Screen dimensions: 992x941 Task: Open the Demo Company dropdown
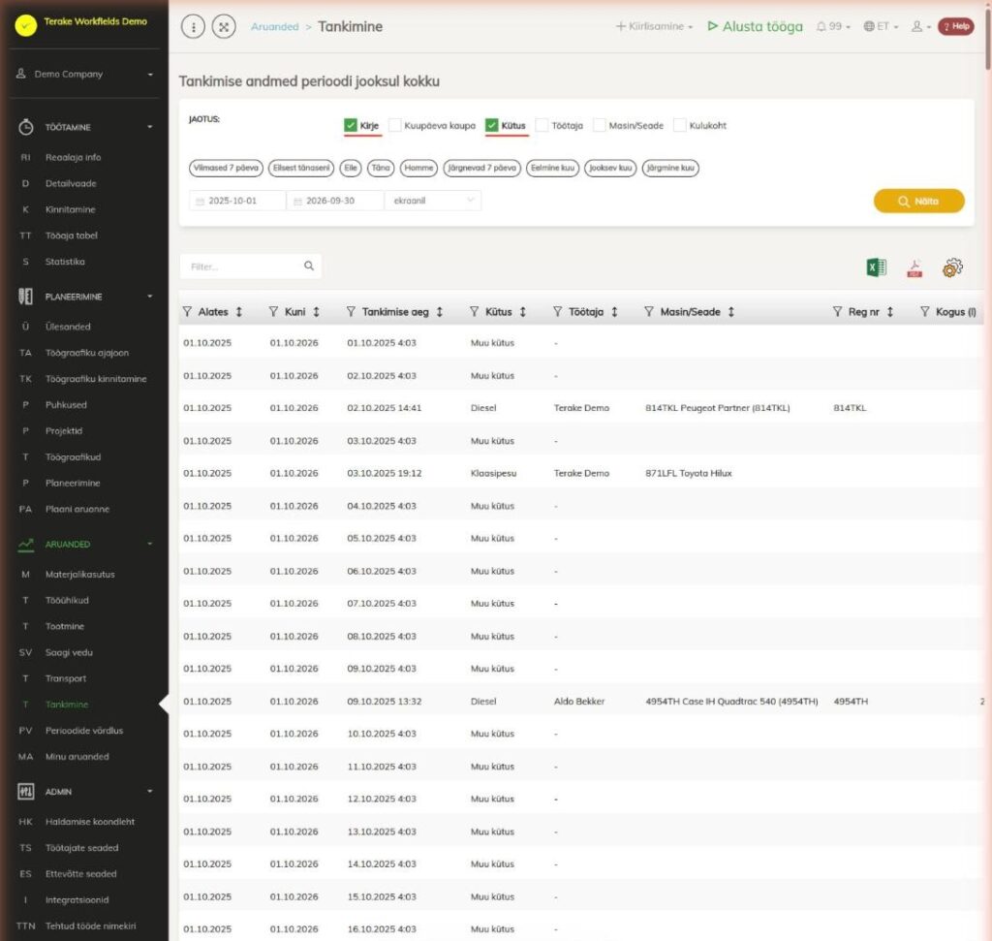[85, 74]
